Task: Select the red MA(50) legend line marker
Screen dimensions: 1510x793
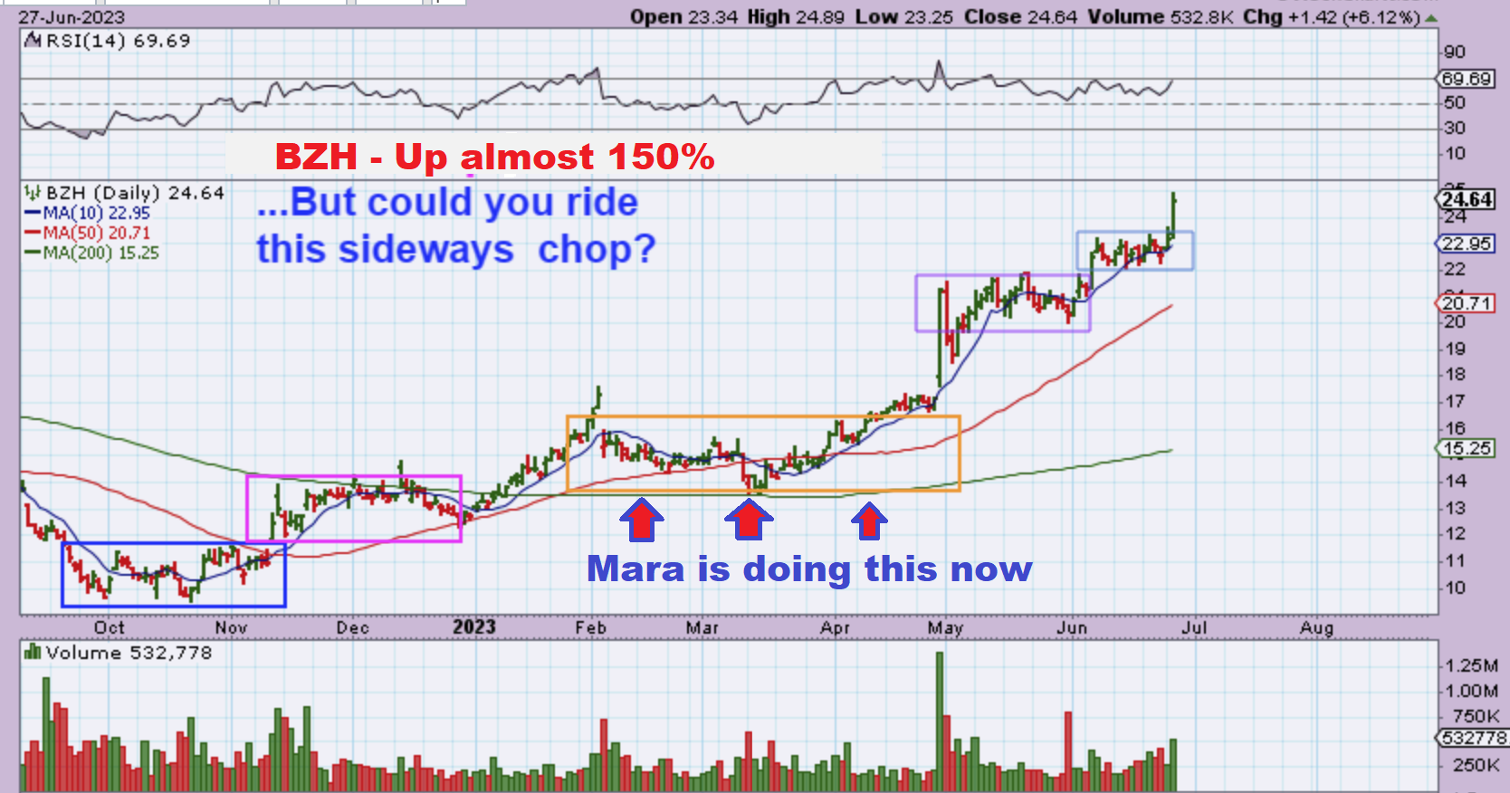Action: pyautogui.click(x=33, y=233)
